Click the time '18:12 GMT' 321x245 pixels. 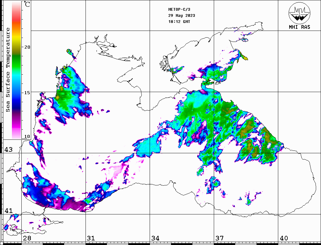[x=179, y=22]
